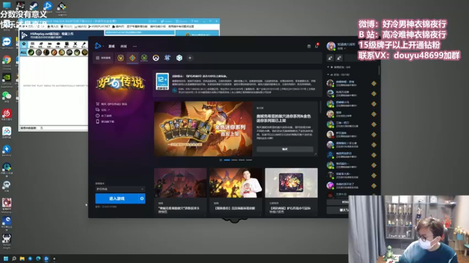Open WeChat desktop shortcut
Image resolution: width=469 pixels, height=263 pixels.
[7, 97]
